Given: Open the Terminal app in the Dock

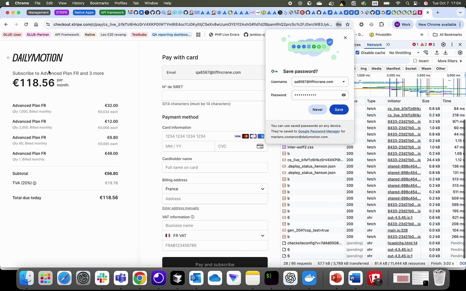Looking at the screenshot, I should [x=271, y=278].
